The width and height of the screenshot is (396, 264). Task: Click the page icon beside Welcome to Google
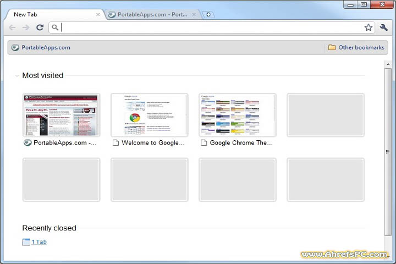tap(116, 143)
